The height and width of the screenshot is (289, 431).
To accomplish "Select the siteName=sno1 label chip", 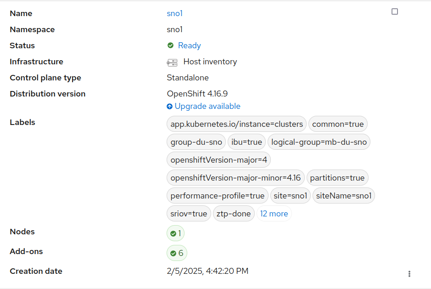I will [x=344, y=196].
